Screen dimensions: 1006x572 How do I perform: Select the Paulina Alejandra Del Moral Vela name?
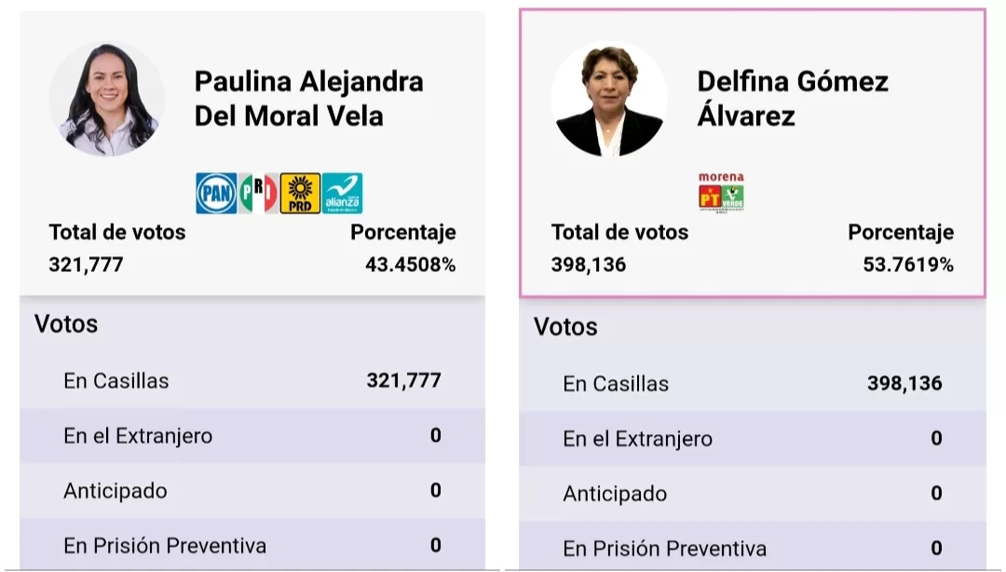(308, 99)
